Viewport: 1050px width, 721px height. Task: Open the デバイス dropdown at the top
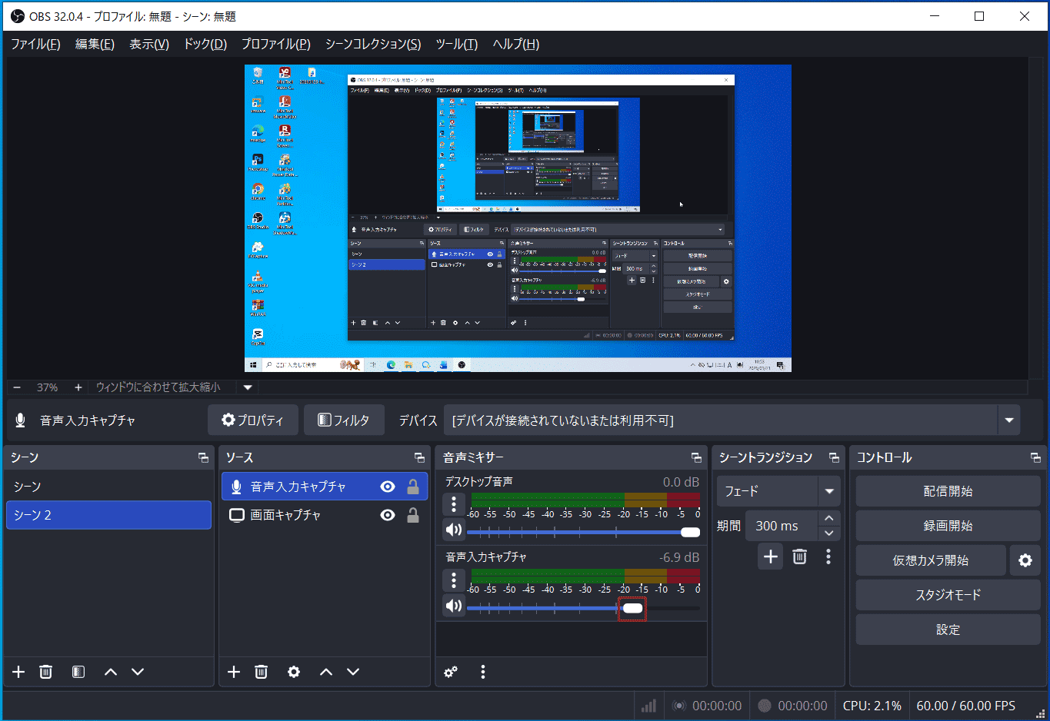1008,420
